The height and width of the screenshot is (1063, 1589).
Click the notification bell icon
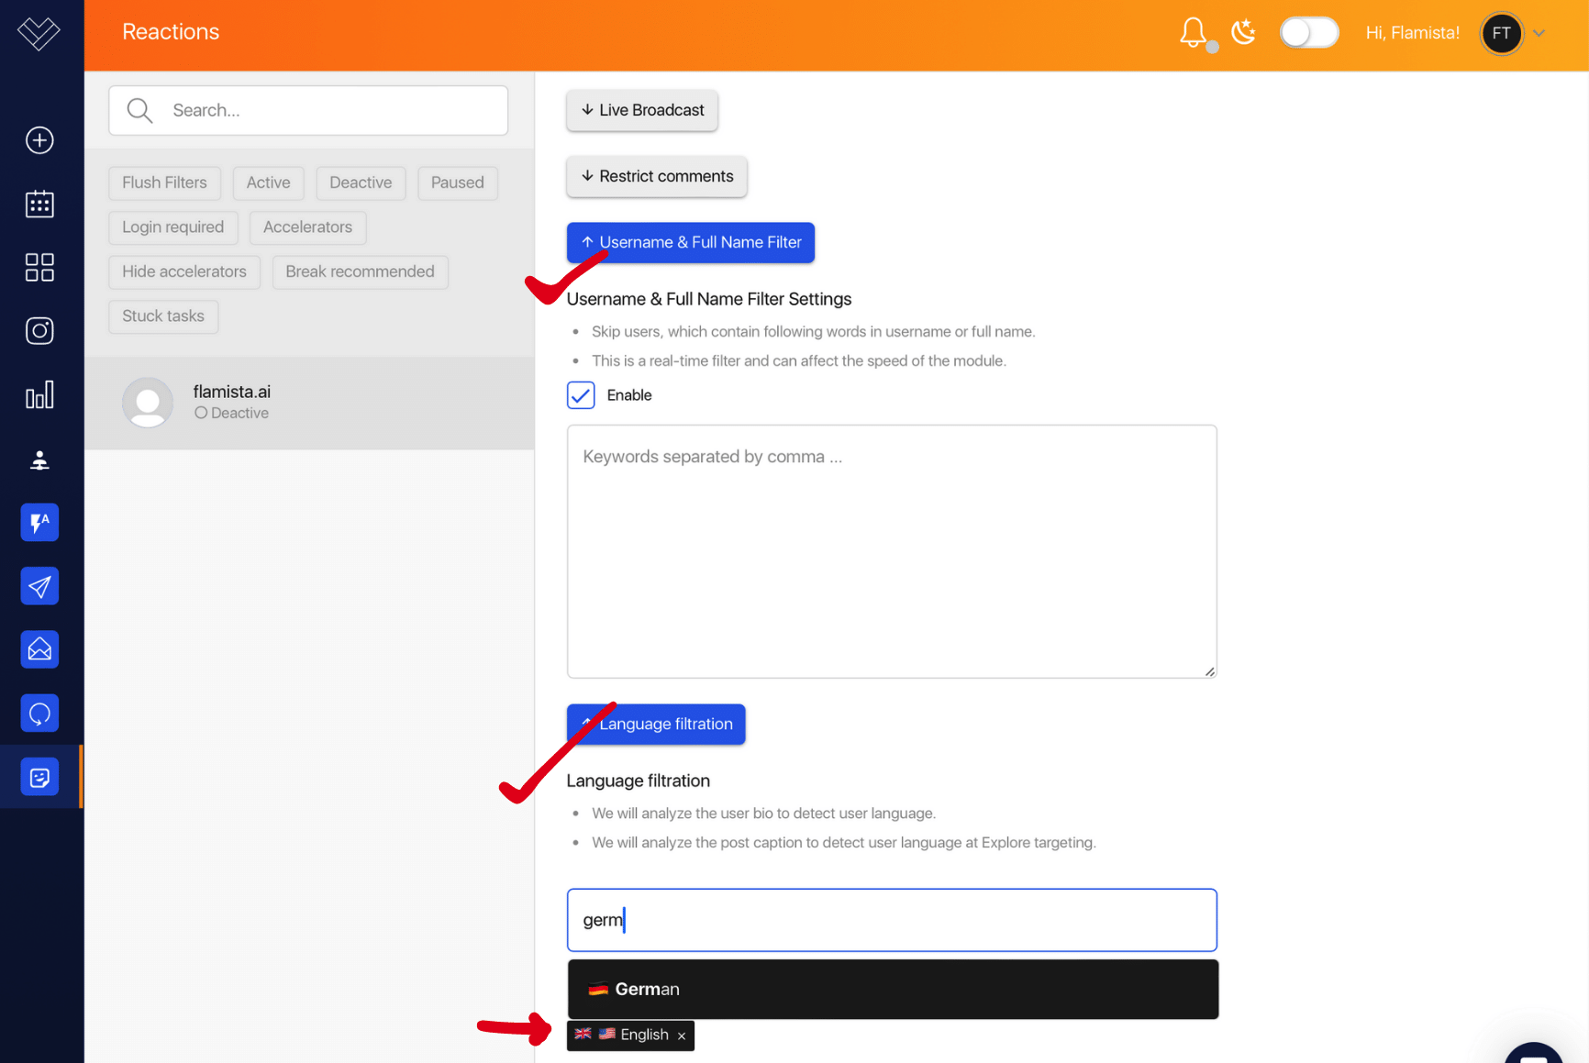1193,33
